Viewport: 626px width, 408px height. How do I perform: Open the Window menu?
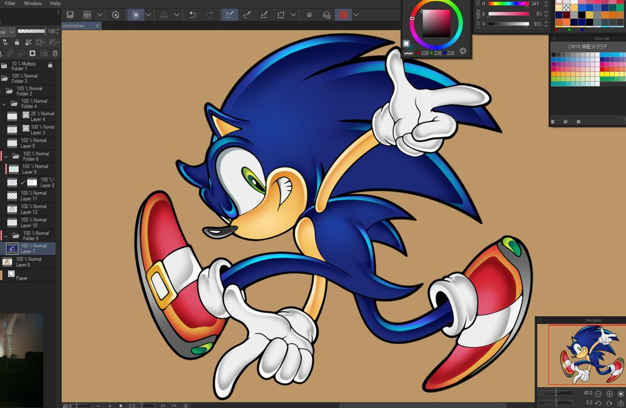click(x=33, y=3)
